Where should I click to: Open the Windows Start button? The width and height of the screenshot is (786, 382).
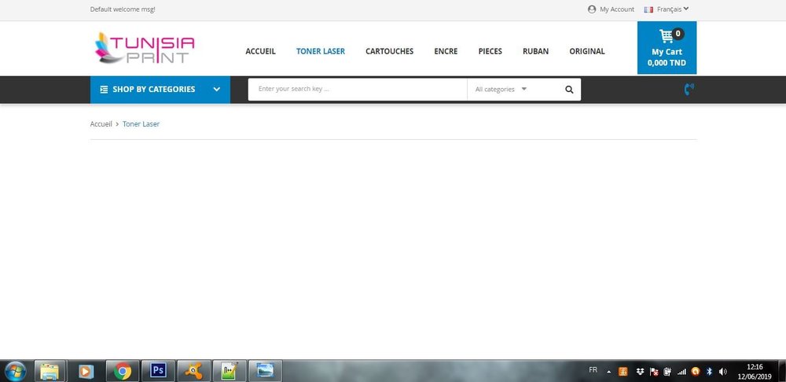tap(16, 371)
